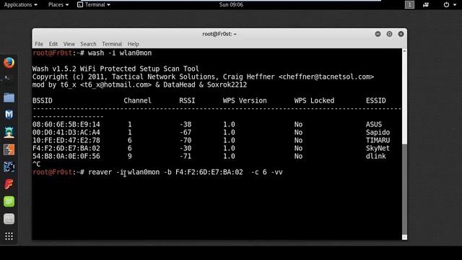Maximize the root@Fr0st terminal window
Screen dimensions: 462x260
pos(389,34)
